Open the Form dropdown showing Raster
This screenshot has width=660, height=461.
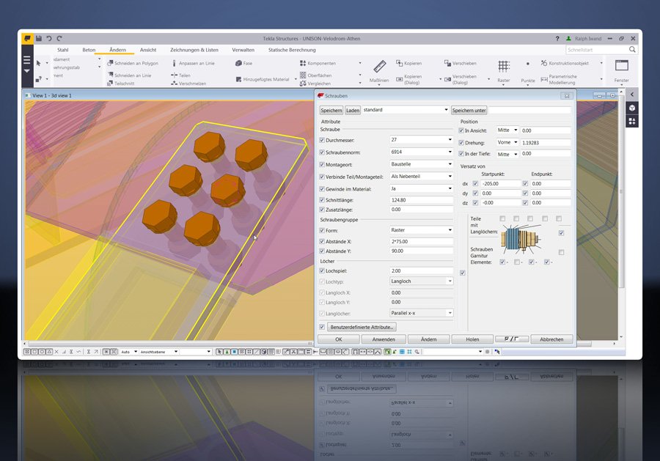tap(450, 230)
